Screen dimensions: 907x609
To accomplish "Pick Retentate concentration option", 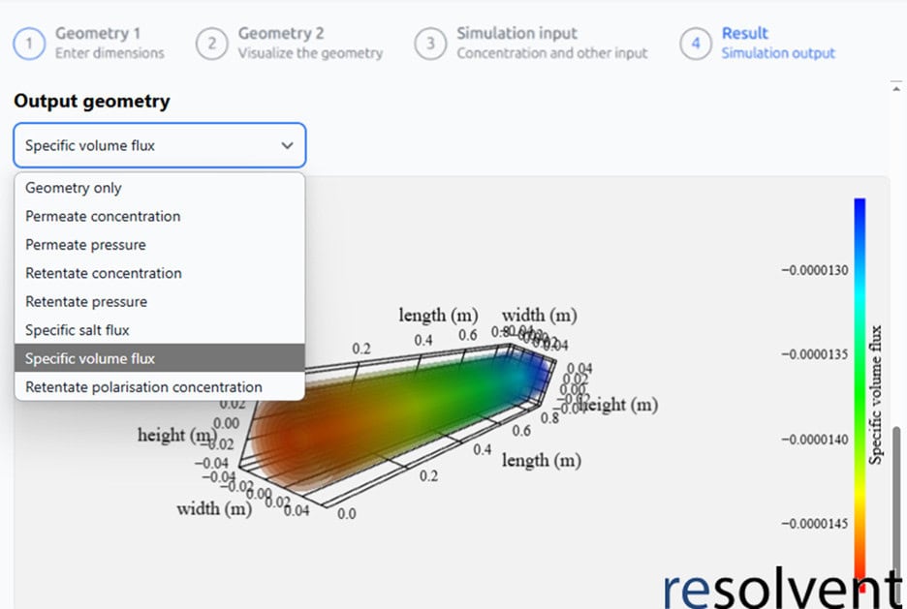I will tap(104, 273).
